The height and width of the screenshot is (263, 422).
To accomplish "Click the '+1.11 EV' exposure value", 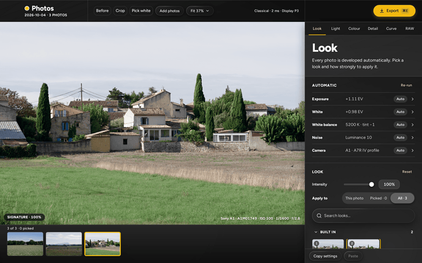I will coord(354,99).
